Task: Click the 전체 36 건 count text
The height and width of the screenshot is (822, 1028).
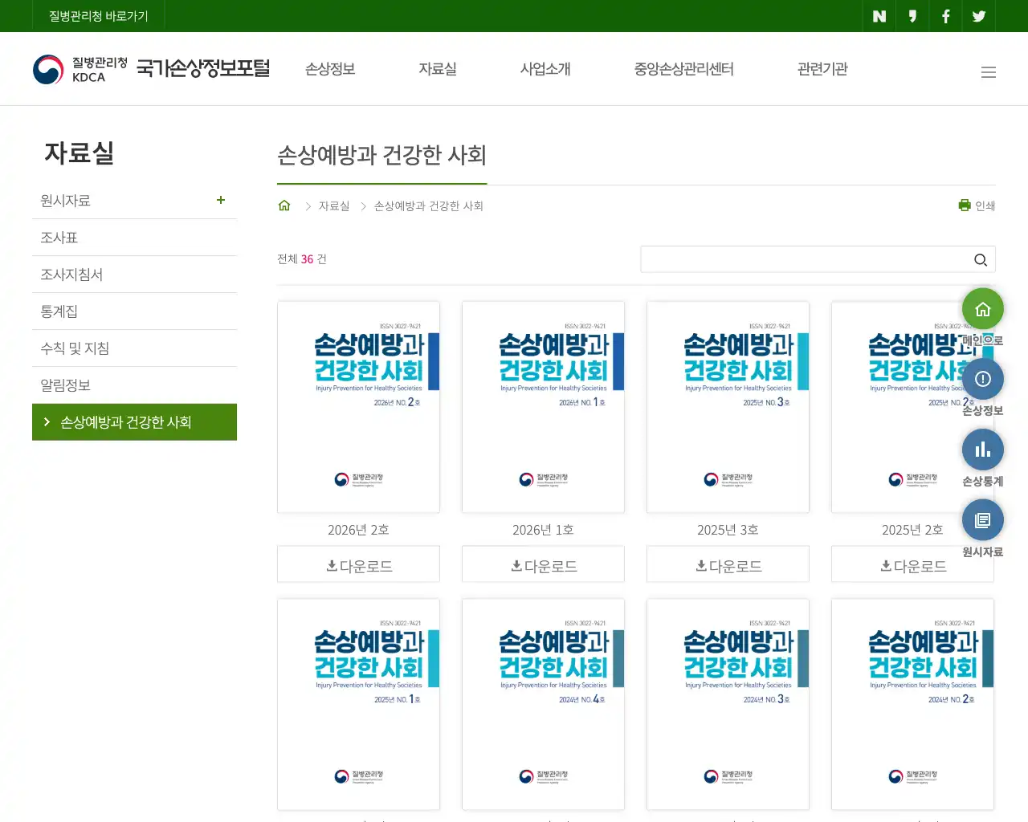Action: pos(302,259)
